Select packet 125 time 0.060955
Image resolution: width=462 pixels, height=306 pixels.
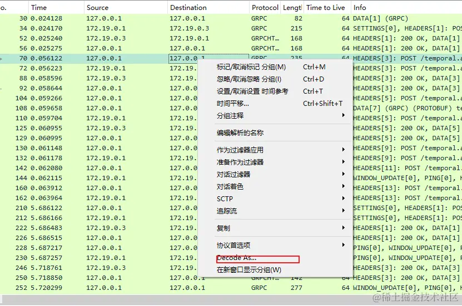pos(47,129)
